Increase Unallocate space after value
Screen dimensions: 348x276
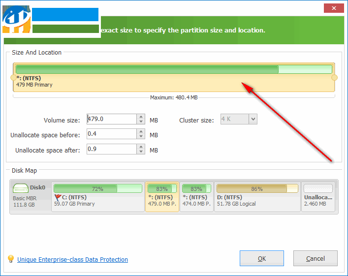[x=141, y=147]
